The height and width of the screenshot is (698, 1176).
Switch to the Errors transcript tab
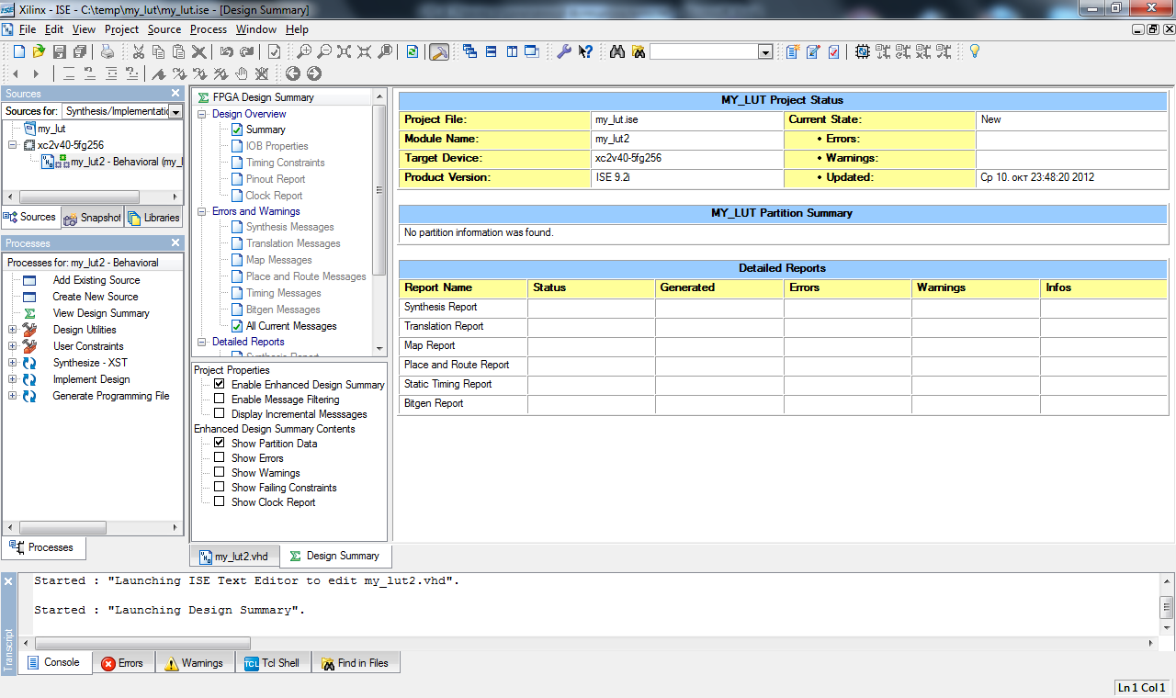point(122,663)
